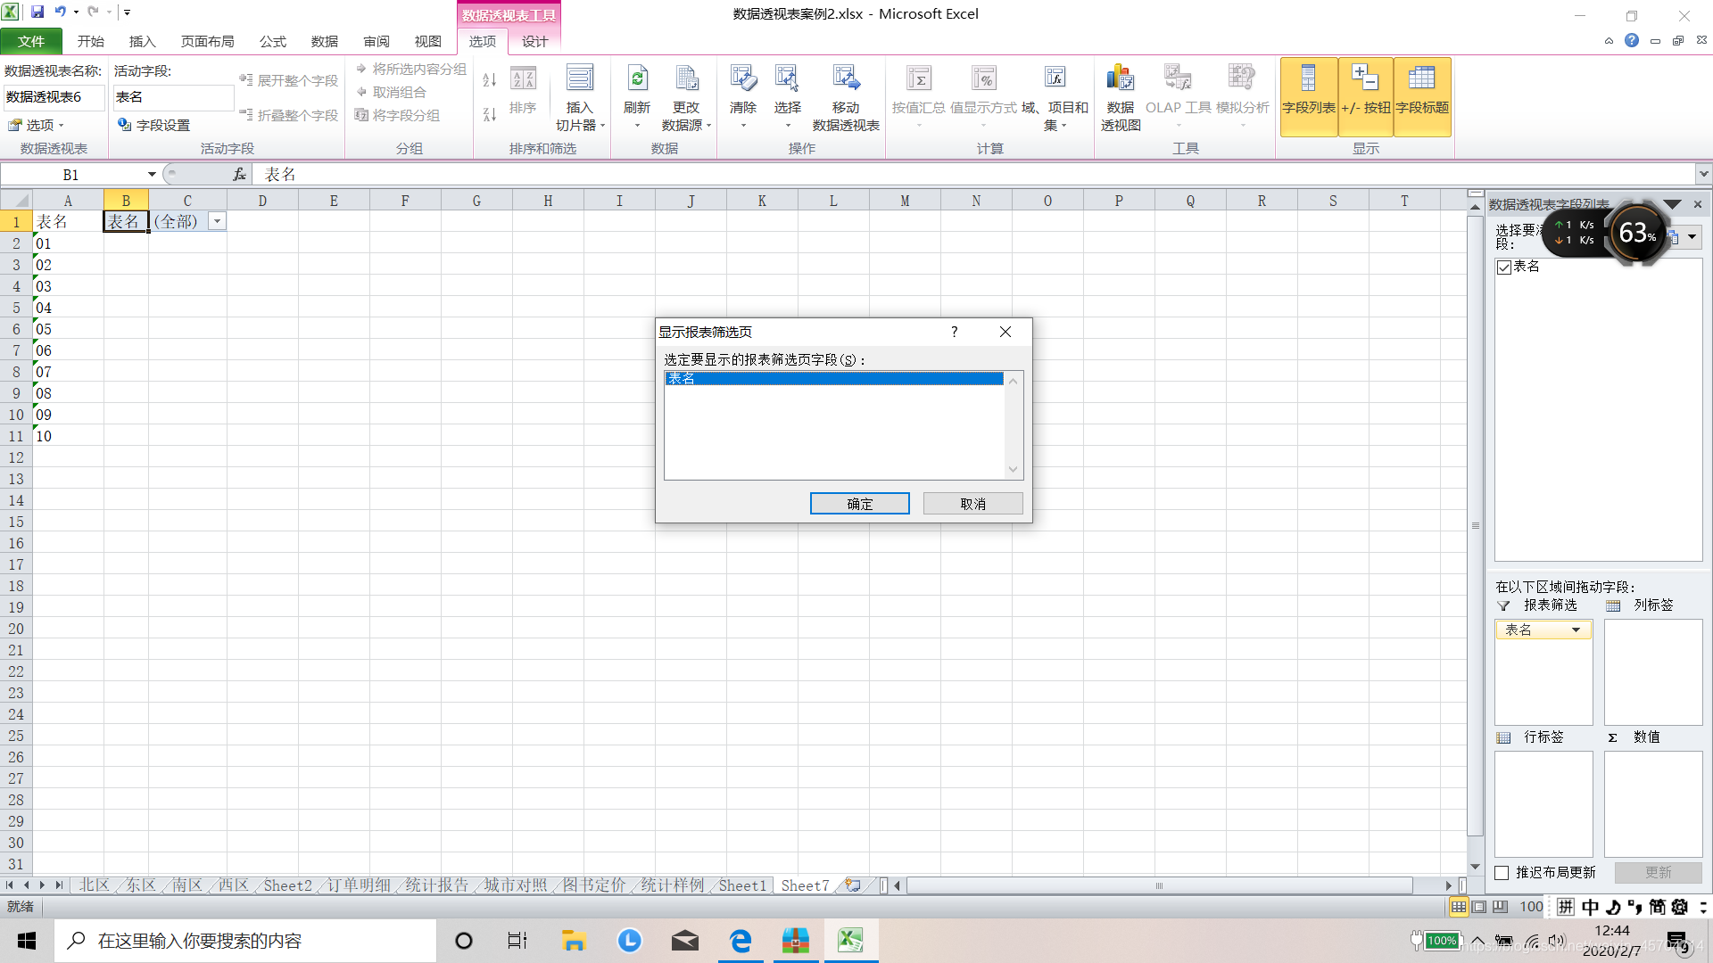The height and width of the screenshot is (963, 1713).
Task: Open the Sheet7 worksheet tab
Action: tap(804, 885)
